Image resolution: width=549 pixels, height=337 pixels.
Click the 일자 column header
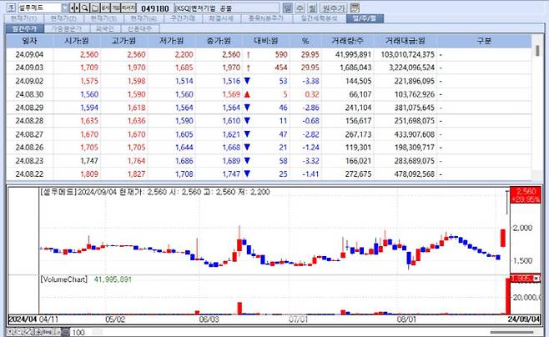tap(29, 41)
